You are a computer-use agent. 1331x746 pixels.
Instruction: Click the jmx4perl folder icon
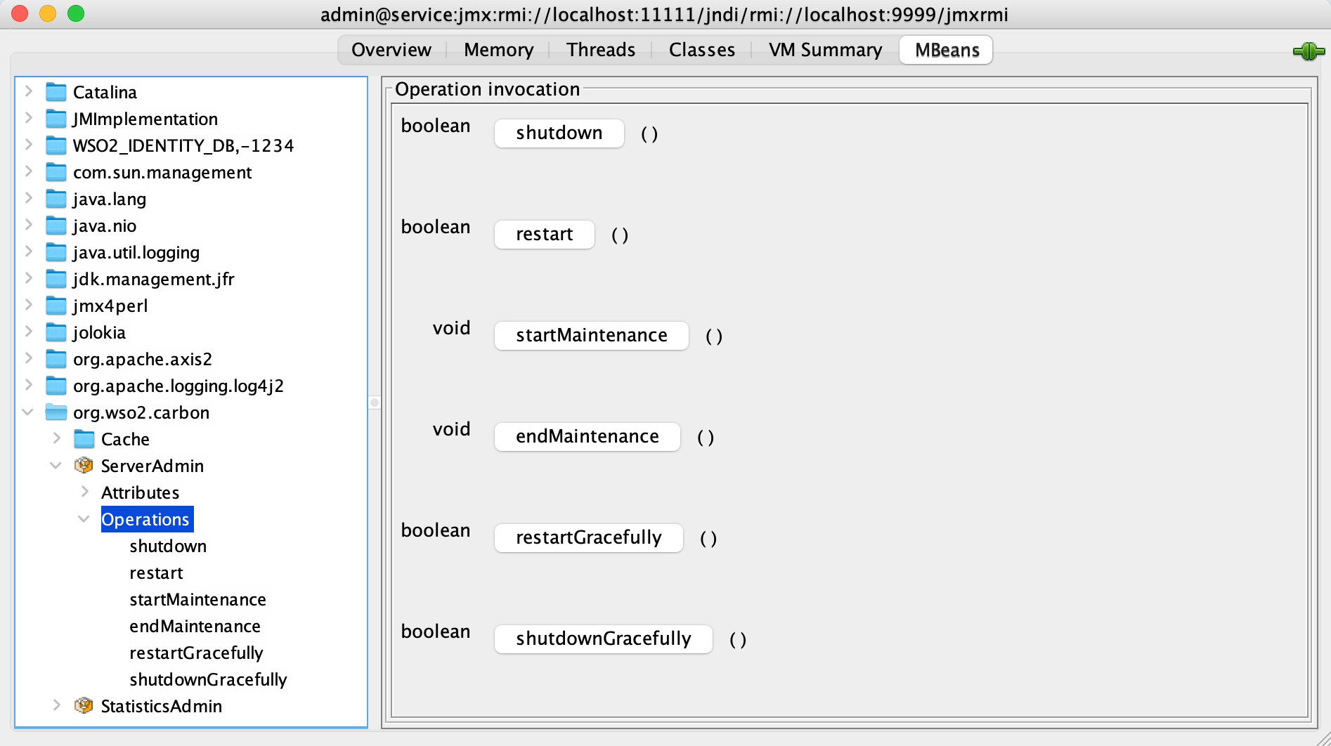pos(56,306)
